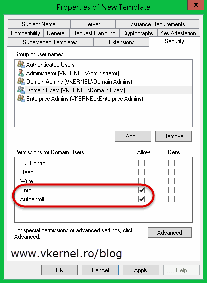Tick Allow checkbox for Full Control
This screenshot has height=283, width=207.
click(141, 163)
